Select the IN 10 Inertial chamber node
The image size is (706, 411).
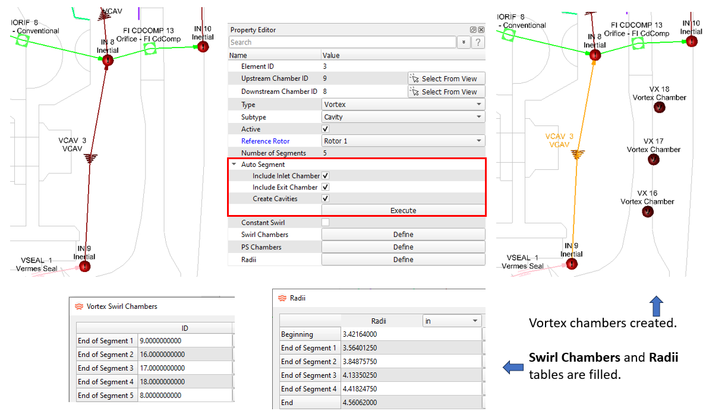[x=203, y=46]
